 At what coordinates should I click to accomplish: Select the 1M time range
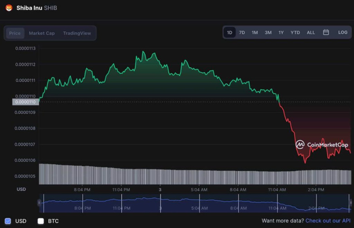tap(255, 33)
